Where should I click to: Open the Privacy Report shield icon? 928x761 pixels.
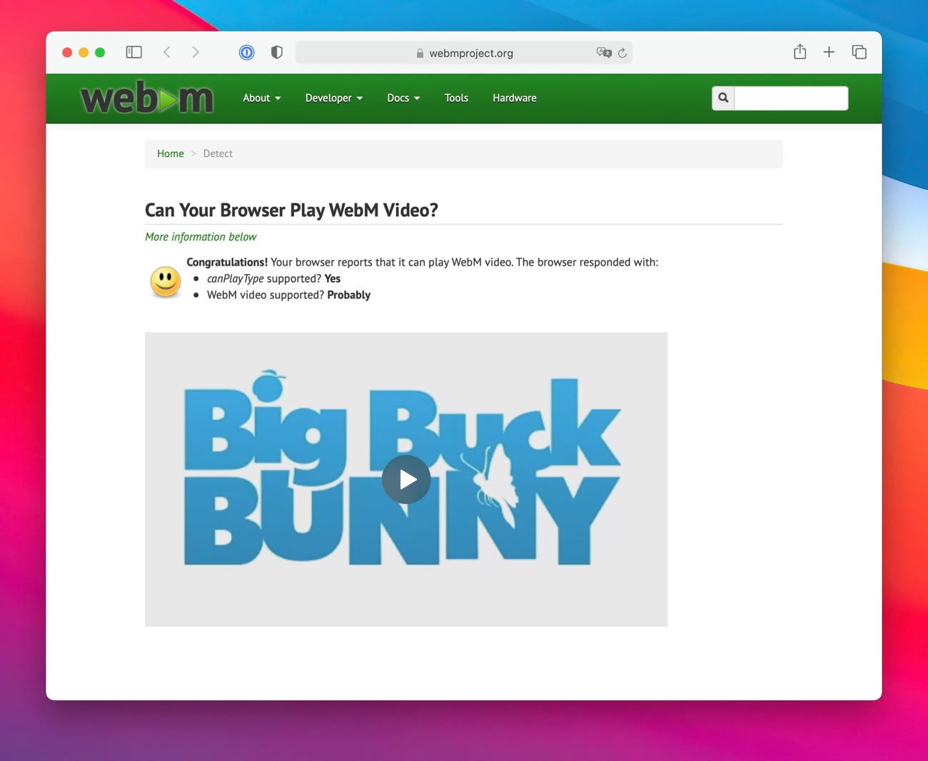[x=277, y=52]
